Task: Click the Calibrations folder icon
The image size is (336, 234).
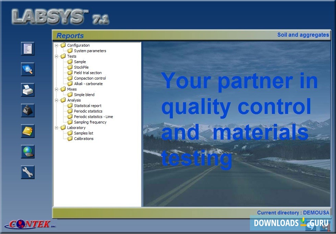Action: point(70,139)
